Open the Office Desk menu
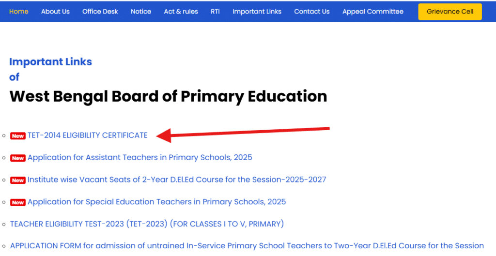This screenshot has width=496, height=256. coord(100,12)
